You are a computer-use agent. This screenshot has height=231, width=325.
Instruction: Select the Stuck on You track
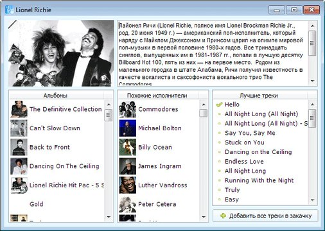pyautogui.click(x=245, y=142)
